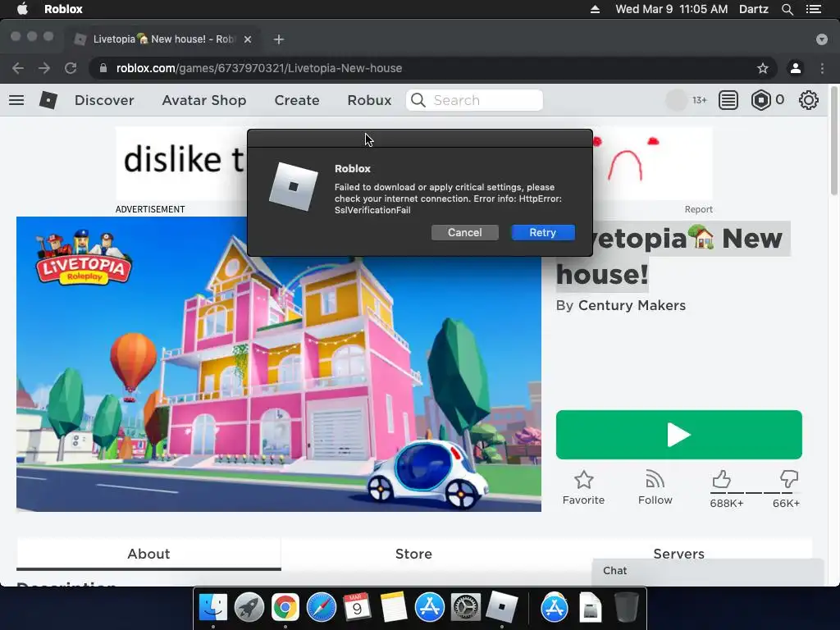Open the Create page
Screen dimensions: 840x630
tap(297, 100)
